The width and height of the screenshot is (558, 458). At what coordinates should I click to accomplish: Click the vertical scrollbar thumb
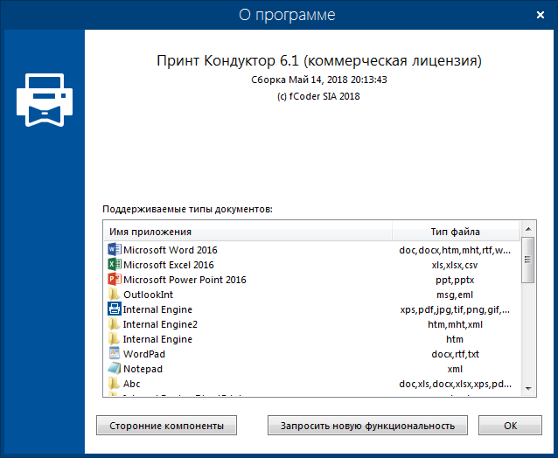tap(527, 262)
